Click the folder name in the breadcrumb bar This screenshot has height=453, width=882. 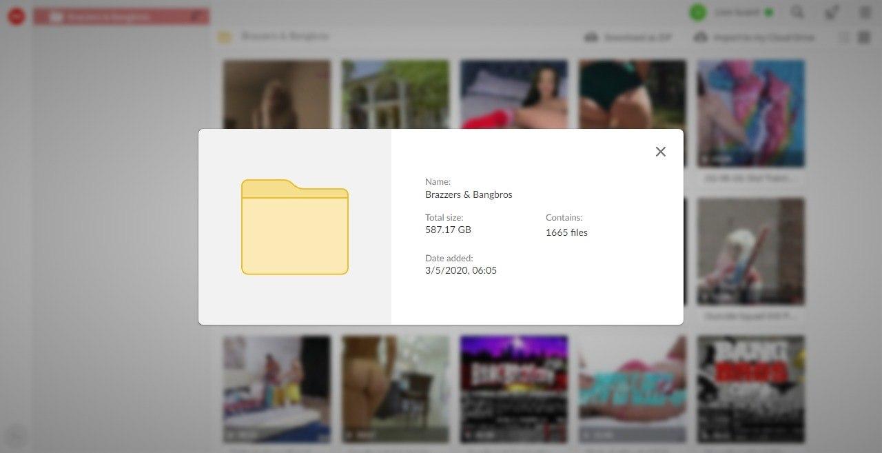tap(285, 37)
